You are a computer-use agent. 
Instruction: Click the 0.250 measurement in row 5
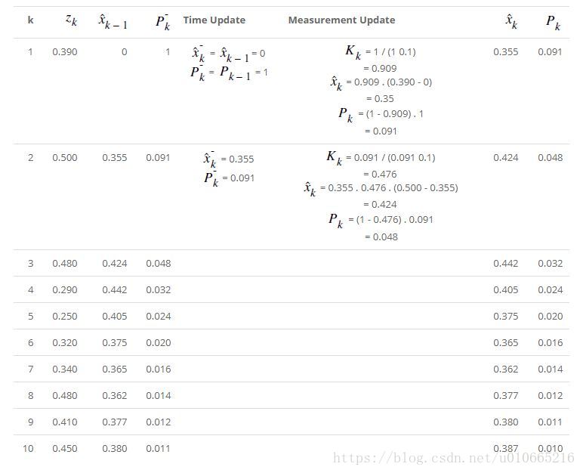pos(64,317)
